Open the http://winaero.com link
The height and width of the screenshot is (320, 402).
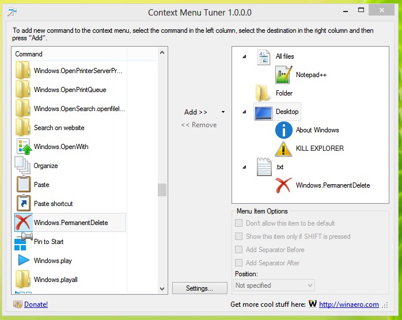[x=349, y=304]
